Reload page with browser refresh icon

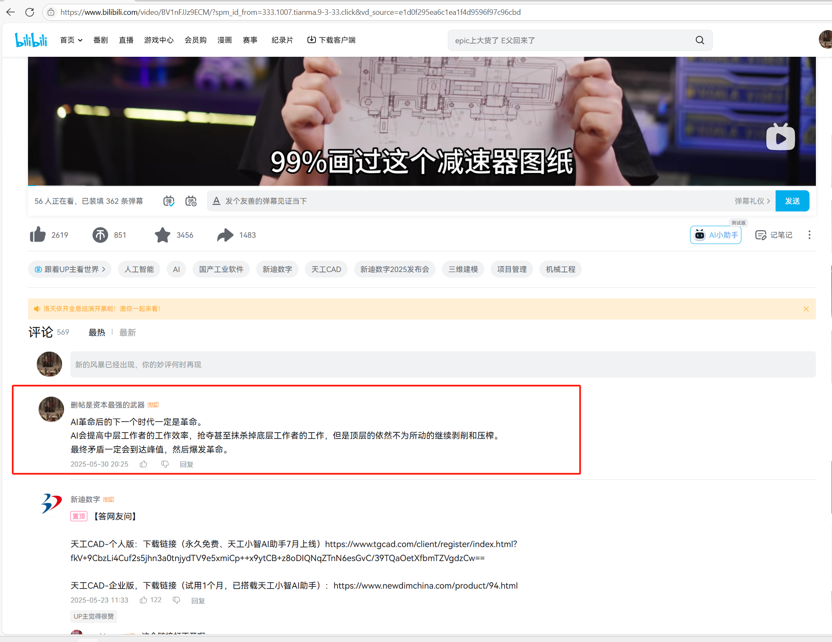(x=30, y=12)
